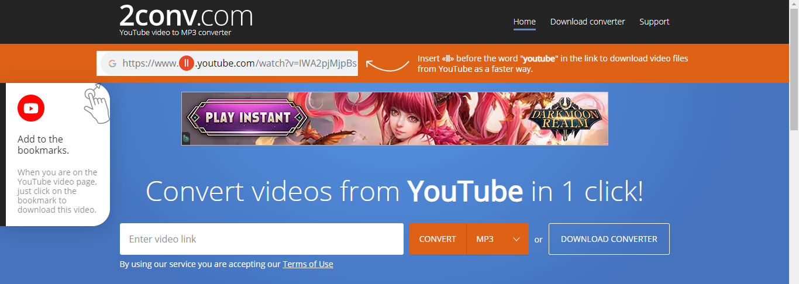Click the example youtube URL box

tap(227, 63)
